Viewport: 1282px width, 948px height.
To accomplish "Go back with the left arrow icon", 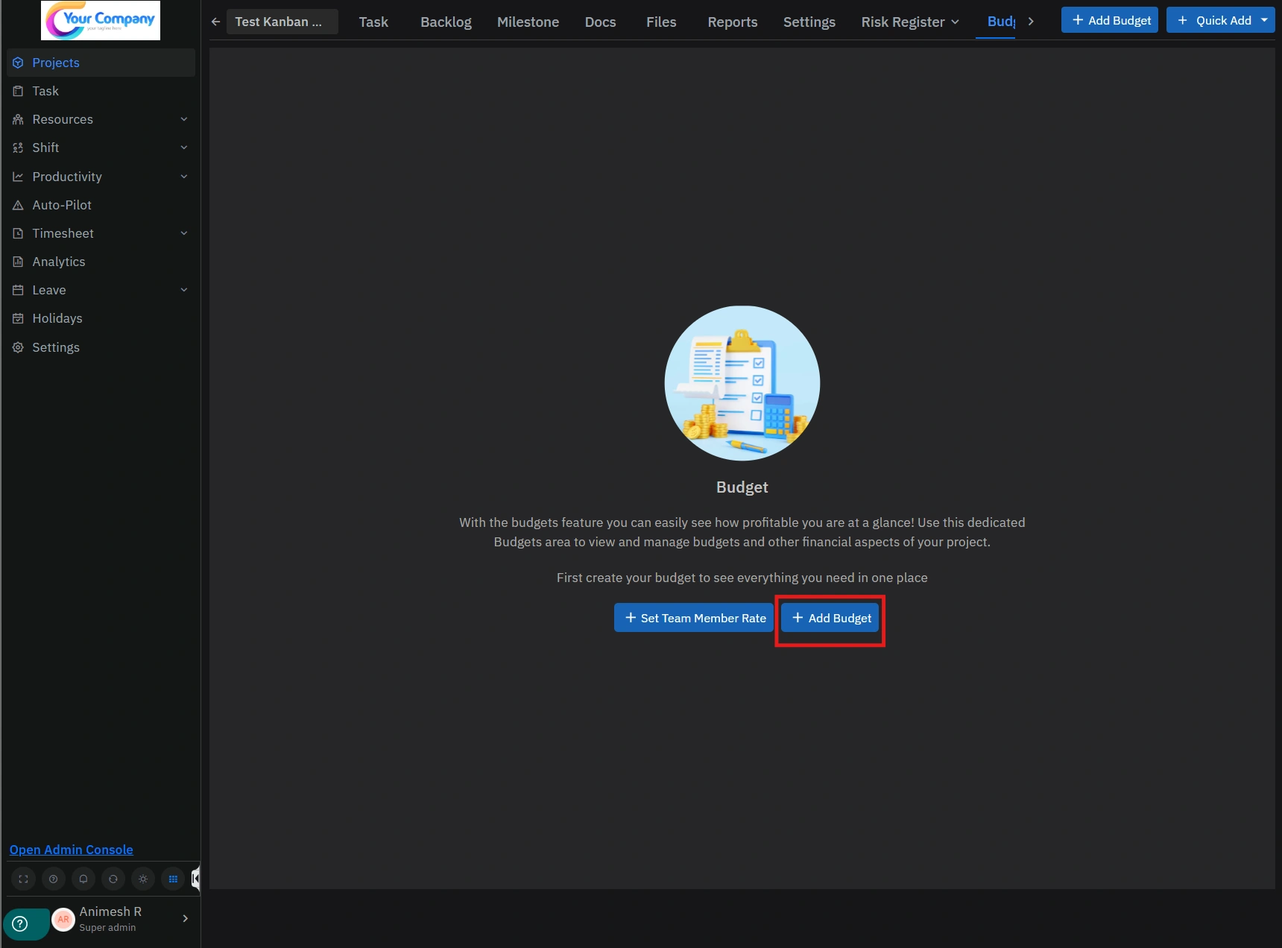I will (215, 22).
